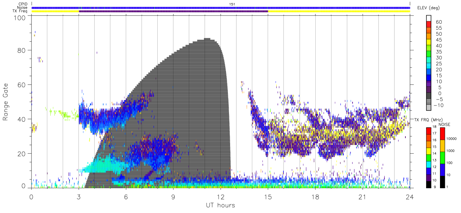This screenshot has height=213, width=461.
Task: Click tick label 21 on the UT hours axis
Action: (x=363, y=197)
